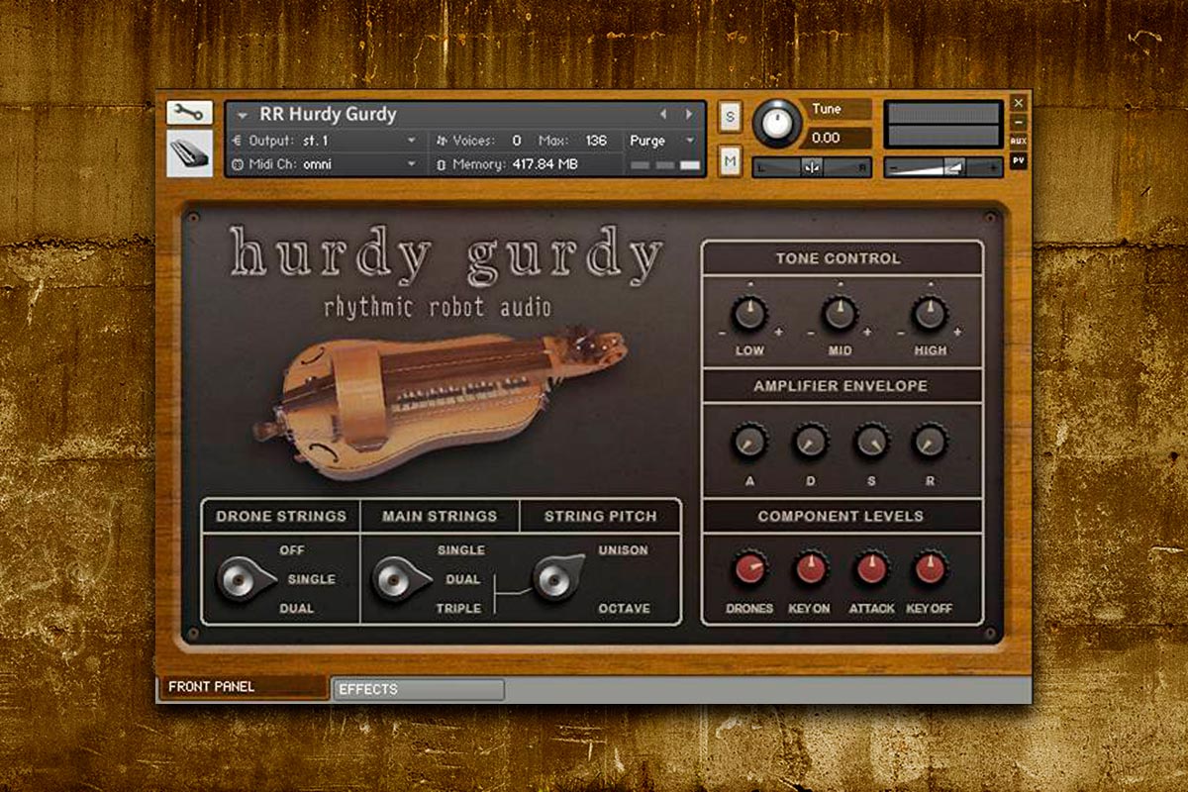The image size is (1188, 792).
Task: Toggle the AUX sends button
Action: [x=1019, y=142]
